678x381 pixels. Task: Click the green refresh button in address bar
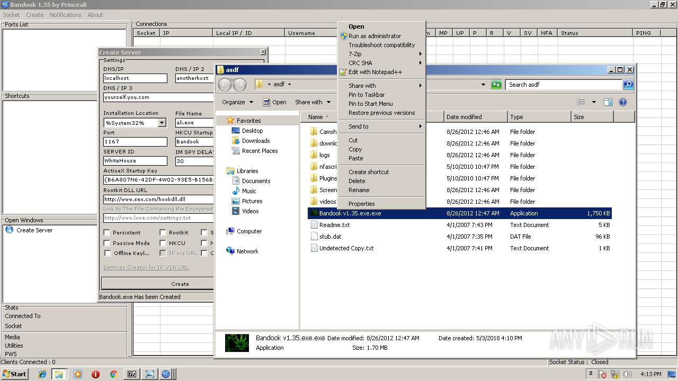[496, 85]
